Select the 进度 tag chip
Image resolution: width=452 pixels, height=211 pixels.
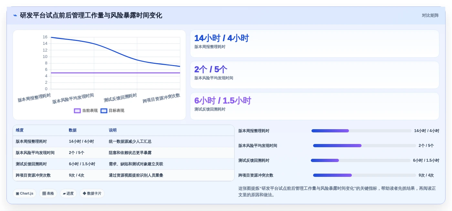point(68,193)
